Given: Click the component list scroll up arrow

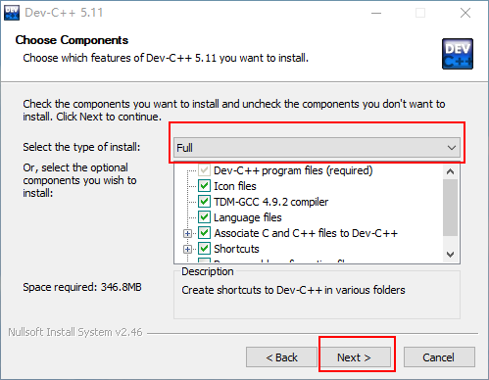Looking at the screenshot, I should tap(450, 171).
